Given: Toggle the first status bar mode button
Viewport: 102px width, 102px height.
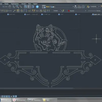Looking at the screenshot, I should click(x=2, y=96).
